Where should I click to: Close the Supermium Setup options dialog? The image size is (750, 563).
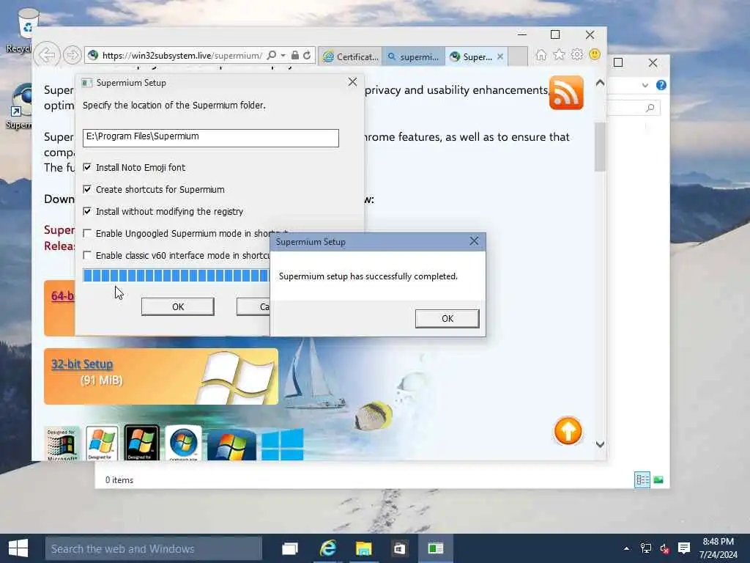tap(352, 82)
